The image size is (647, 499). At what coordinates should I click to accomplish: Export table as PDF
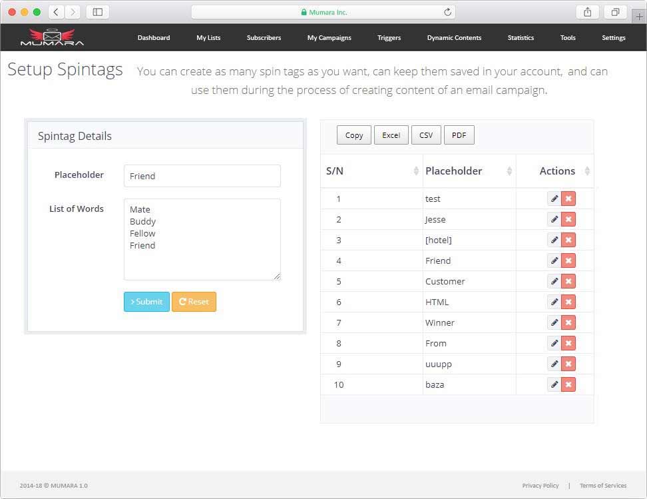pos(459,135)
